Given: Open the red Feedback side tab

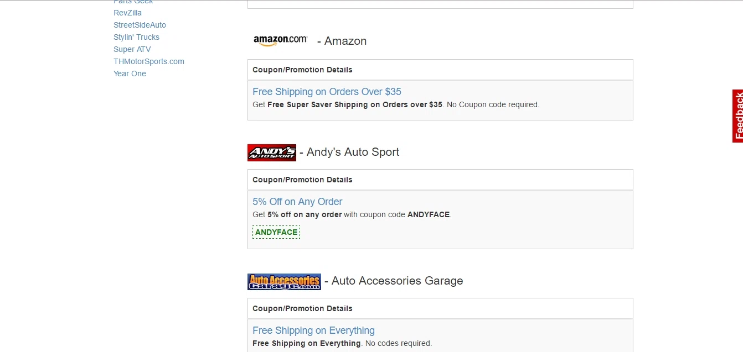Looking at the screenshot, I should (737, 116).
